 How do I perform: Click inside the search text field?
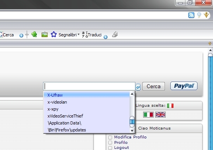pyautogui.click(x=89, y=86)
